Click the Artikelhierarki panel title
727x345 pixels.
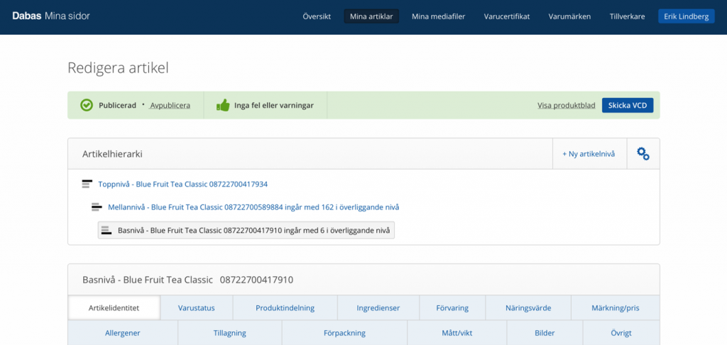pyautogui.click(x=112, y=154)
